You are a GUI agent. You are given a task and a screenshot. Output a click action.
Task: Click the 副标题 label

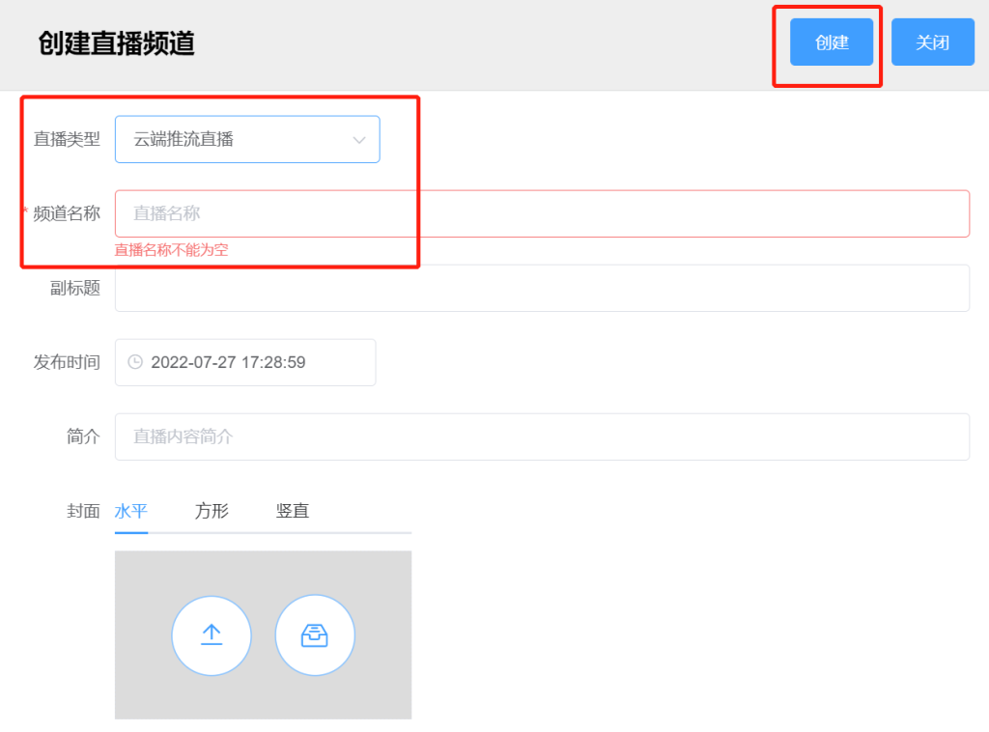[75, 288]
